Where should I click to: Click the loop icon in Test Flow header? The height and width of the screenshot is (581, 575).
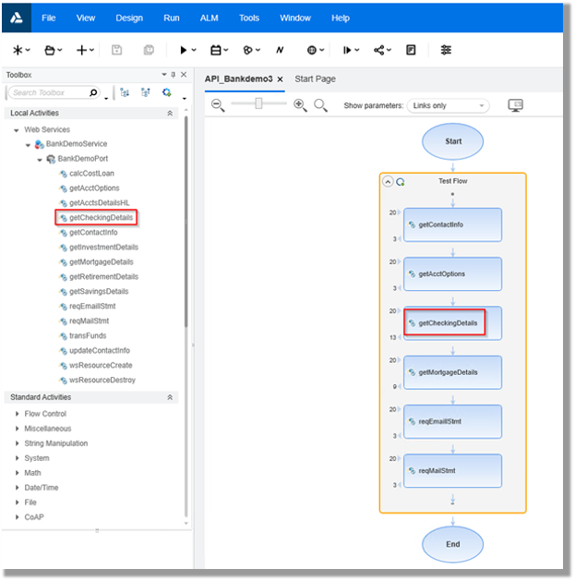401,182
